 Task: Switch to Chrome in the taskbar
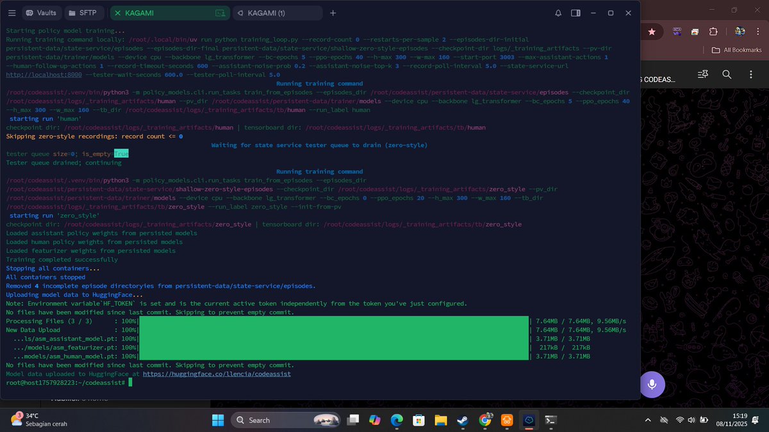coord(485,420)
